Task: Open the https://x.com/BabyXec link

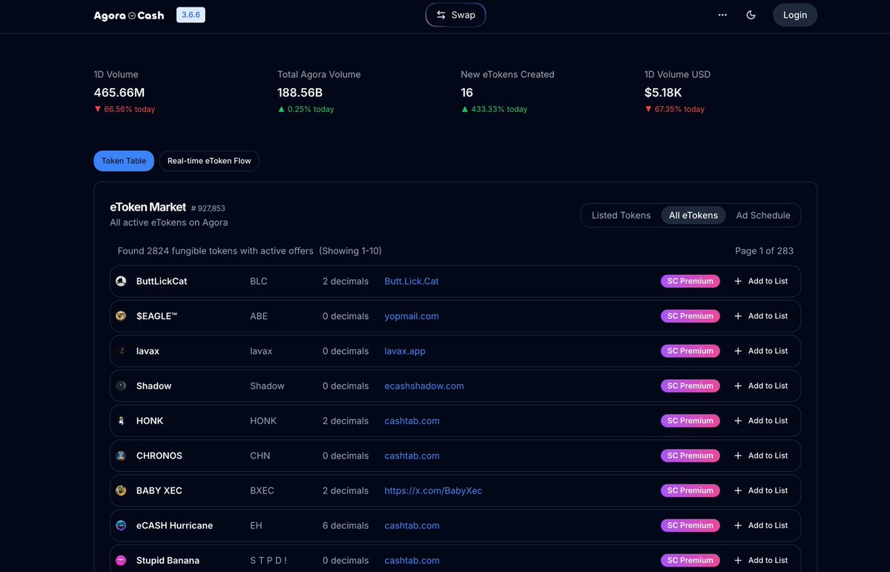Action: (x=433, y=490)
